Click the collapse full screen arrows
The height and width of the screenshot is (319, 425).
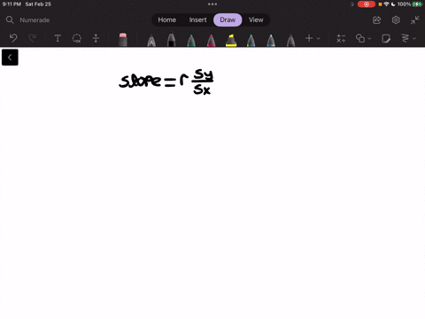tap(415, 20)
